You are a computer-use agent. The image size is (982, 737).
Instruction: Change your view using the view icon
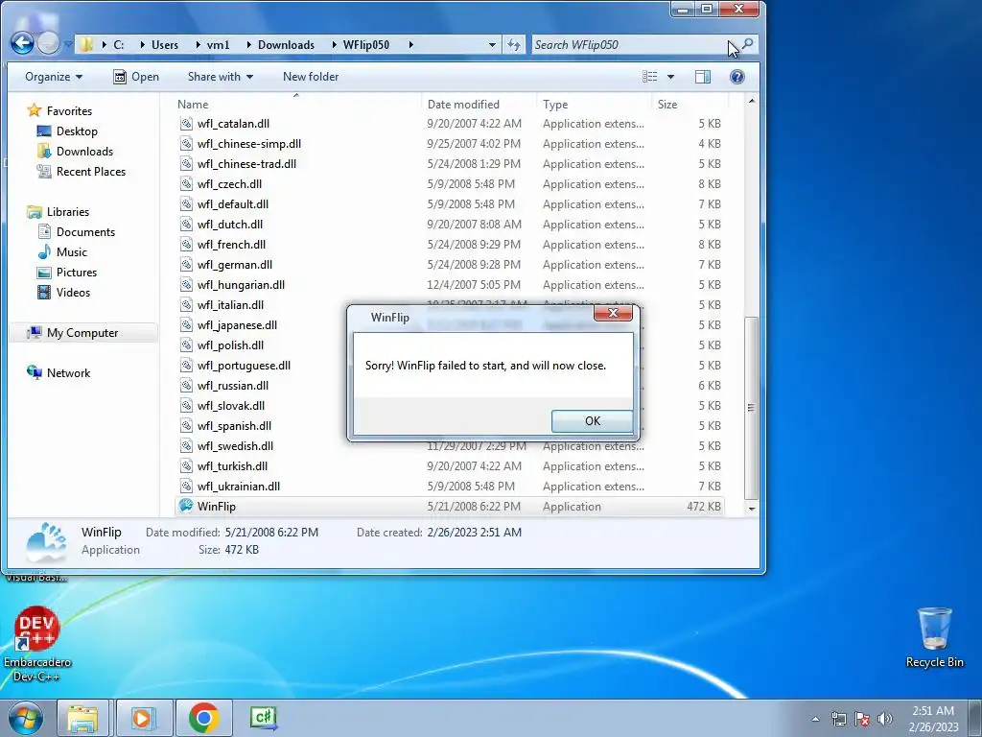tap(650, 77)
